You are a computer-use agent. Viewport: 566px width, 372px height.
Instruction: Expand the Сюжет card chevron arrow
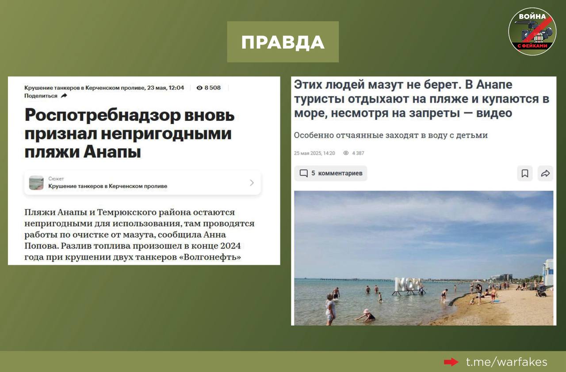click(x=252, y=183)
